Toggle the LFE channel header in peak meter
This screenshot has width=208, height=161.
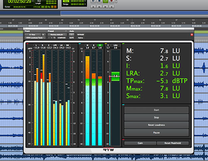(55, 45)
